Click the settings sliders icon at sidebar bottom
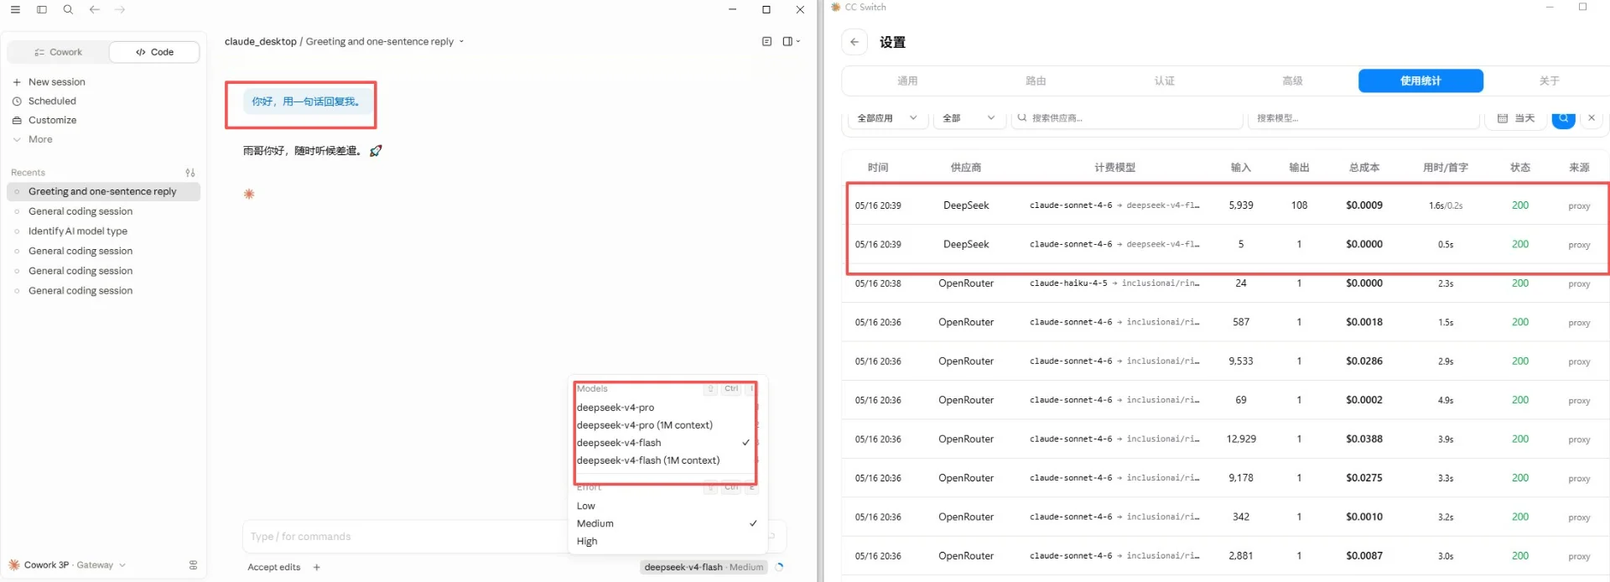This screenshot has width=1610, height=582. click(193, 565)
